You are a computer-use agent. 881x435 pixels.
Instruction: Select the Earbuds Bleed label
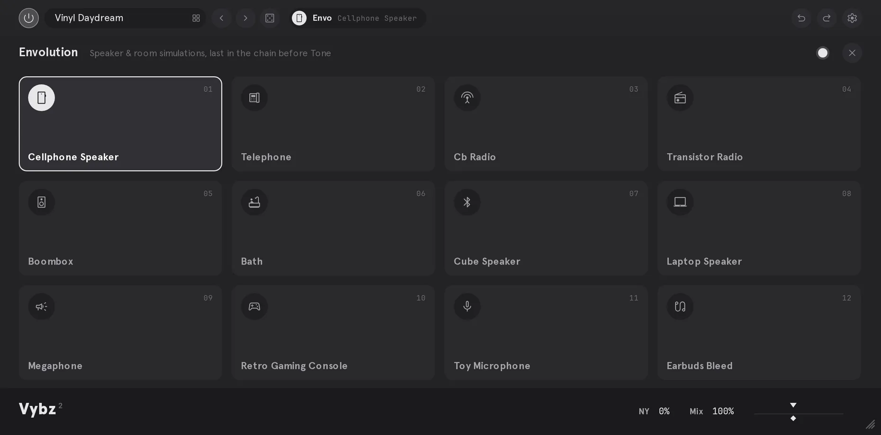click(700, 366)
